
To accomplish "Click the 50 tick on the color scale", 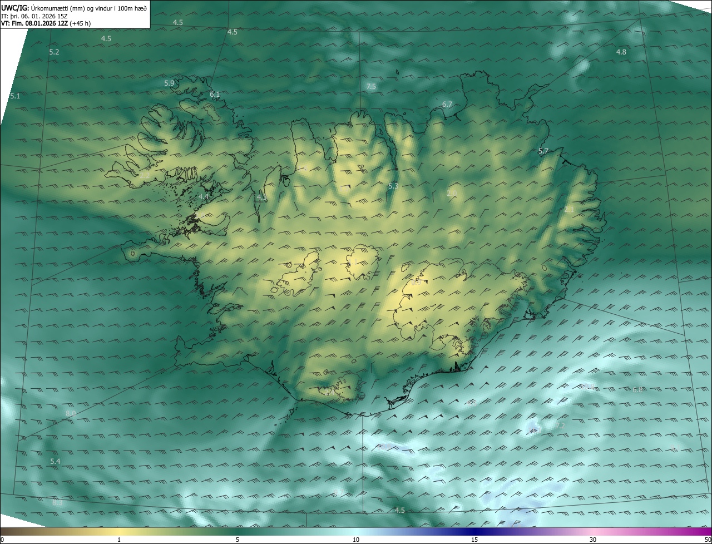I will 708,540.
